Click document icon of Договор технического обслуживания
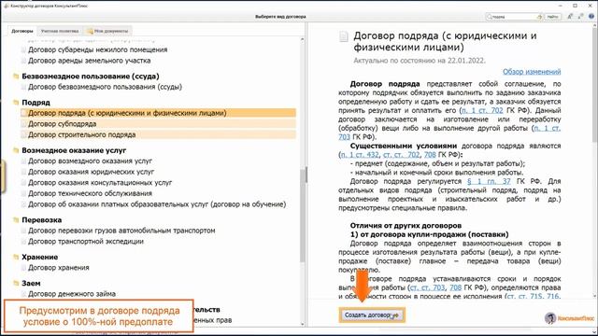This screenshot has height=336, width=598. click(x=23, y=193)
